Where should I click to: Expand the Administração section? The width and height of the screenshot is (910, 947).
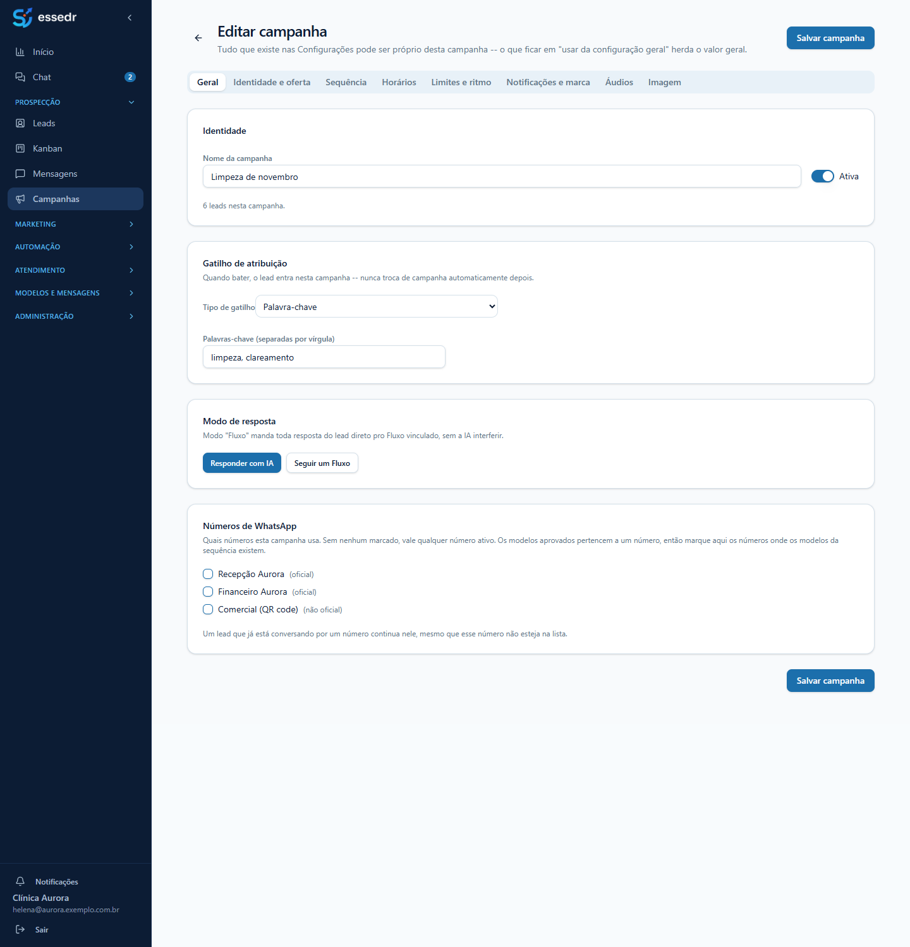pos(76,316)
